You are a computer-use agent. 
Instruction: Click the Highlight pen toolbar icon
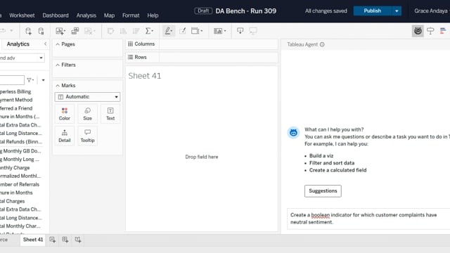tap(169, 31)
